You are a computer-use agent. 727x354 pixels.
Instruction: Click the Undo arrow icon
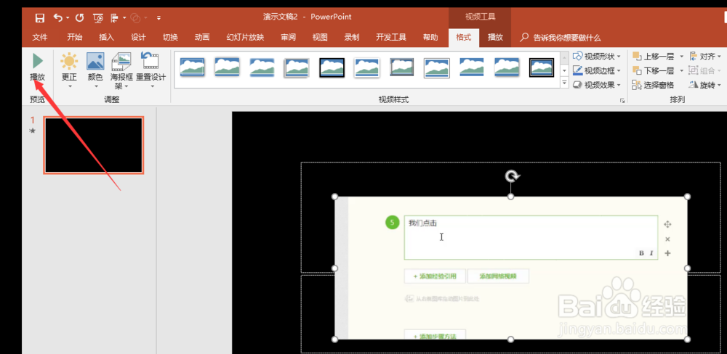[57, 17]
